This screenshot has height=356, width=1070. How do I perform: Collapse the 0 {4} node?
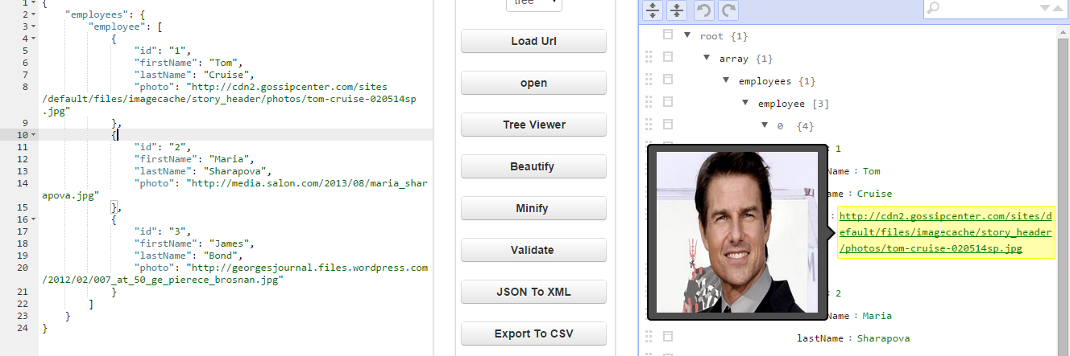[765, 125]
